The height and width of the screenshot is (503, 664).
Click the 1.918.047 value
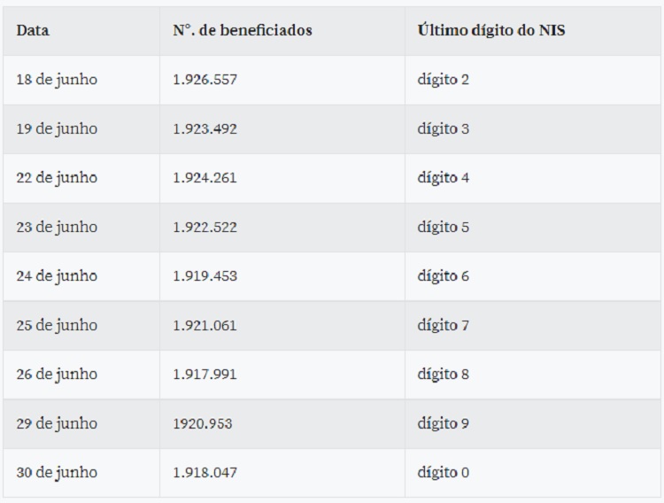[x=205, y=473]
